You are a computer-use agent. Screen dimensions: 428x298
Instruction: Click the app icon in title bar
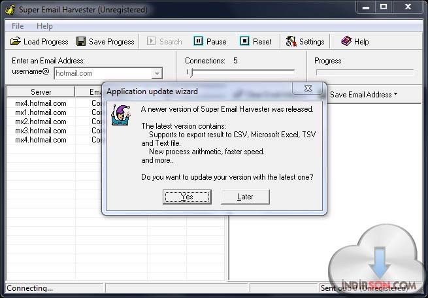10,10
